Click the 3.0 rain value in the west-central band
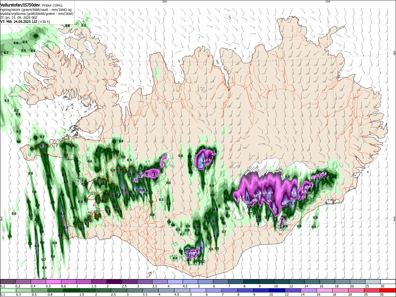The image size is (396, 297). [168, 204]
